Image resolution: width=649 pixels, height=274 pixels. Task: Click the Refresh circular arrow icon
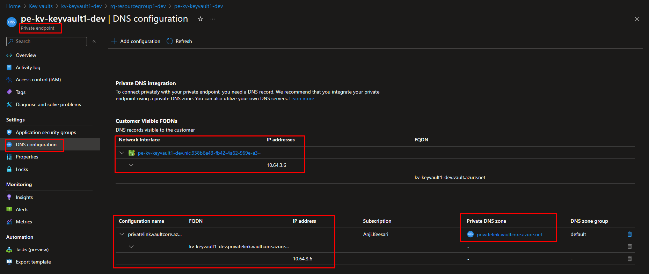pyautogui.click(x=170, y=41)
